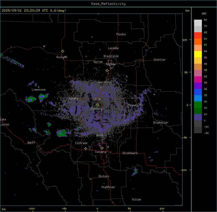Click the Banff label
This screenshot has height=212, width=217.
(x=31, y=143)
